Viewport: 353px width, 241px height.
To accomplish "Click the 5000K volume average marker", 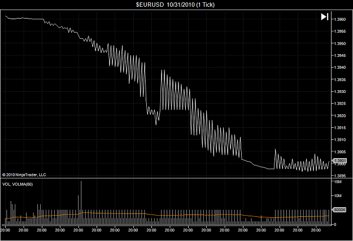I will tap(339, 210).
